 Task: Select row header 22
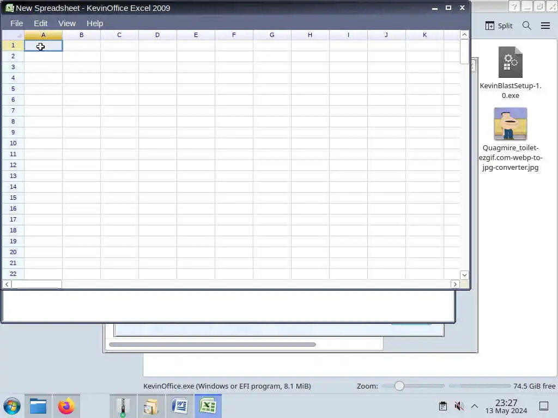(x=13, y=274)
